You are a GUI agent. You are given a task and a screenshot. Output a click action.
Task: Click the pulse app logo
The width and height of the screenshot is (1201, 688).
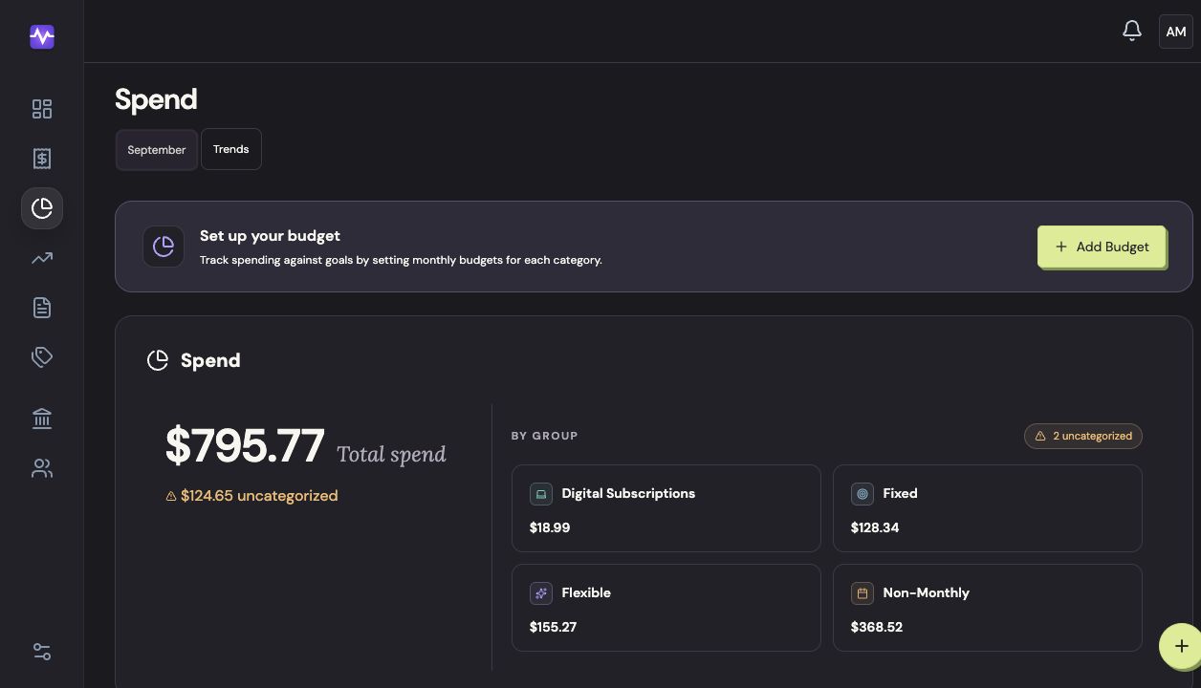42,36
